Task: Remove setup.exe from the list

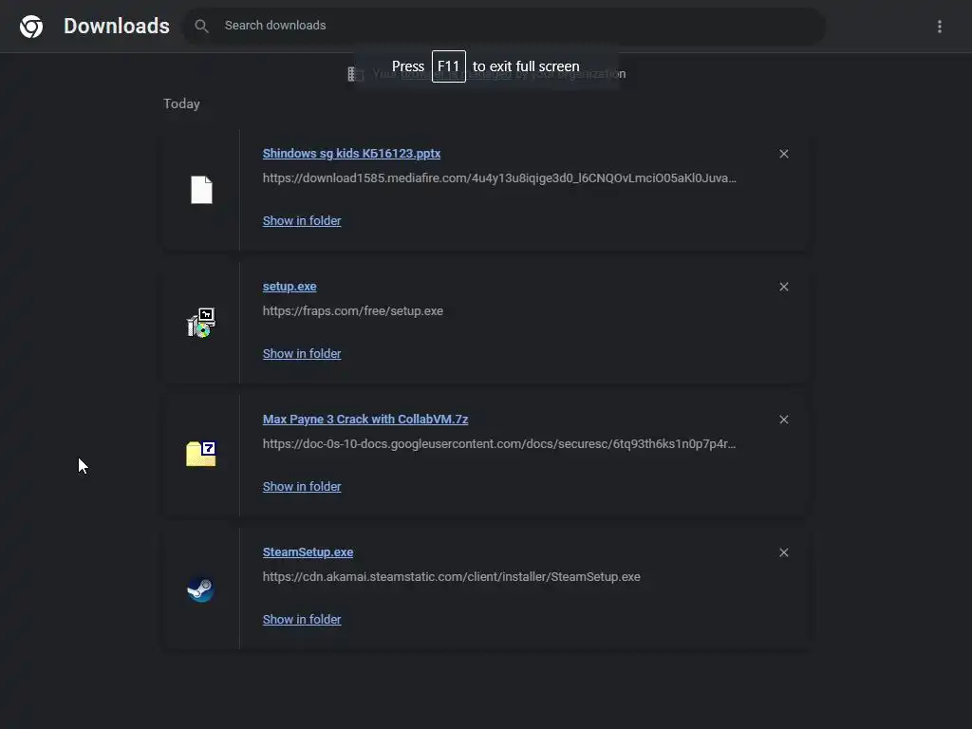Action: [783, 287]
